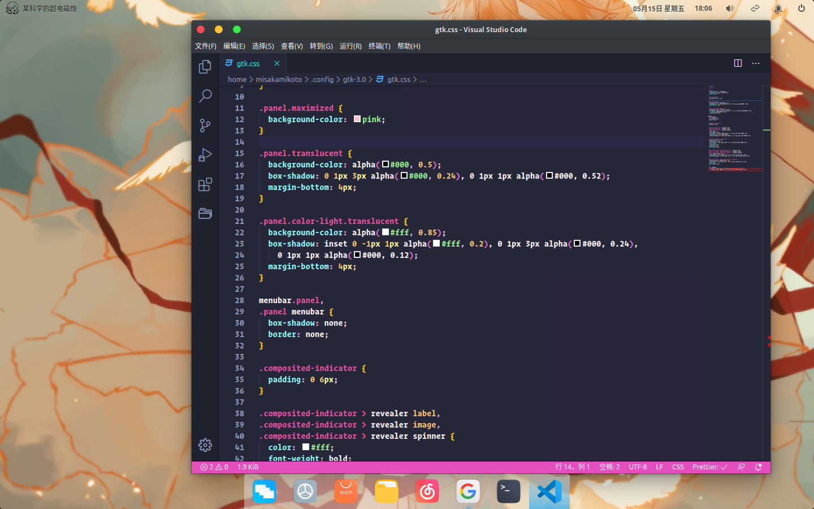The image size is (814, 509).
Task: Change file encoding UTF-8
Action: click(x=638, y=467)
